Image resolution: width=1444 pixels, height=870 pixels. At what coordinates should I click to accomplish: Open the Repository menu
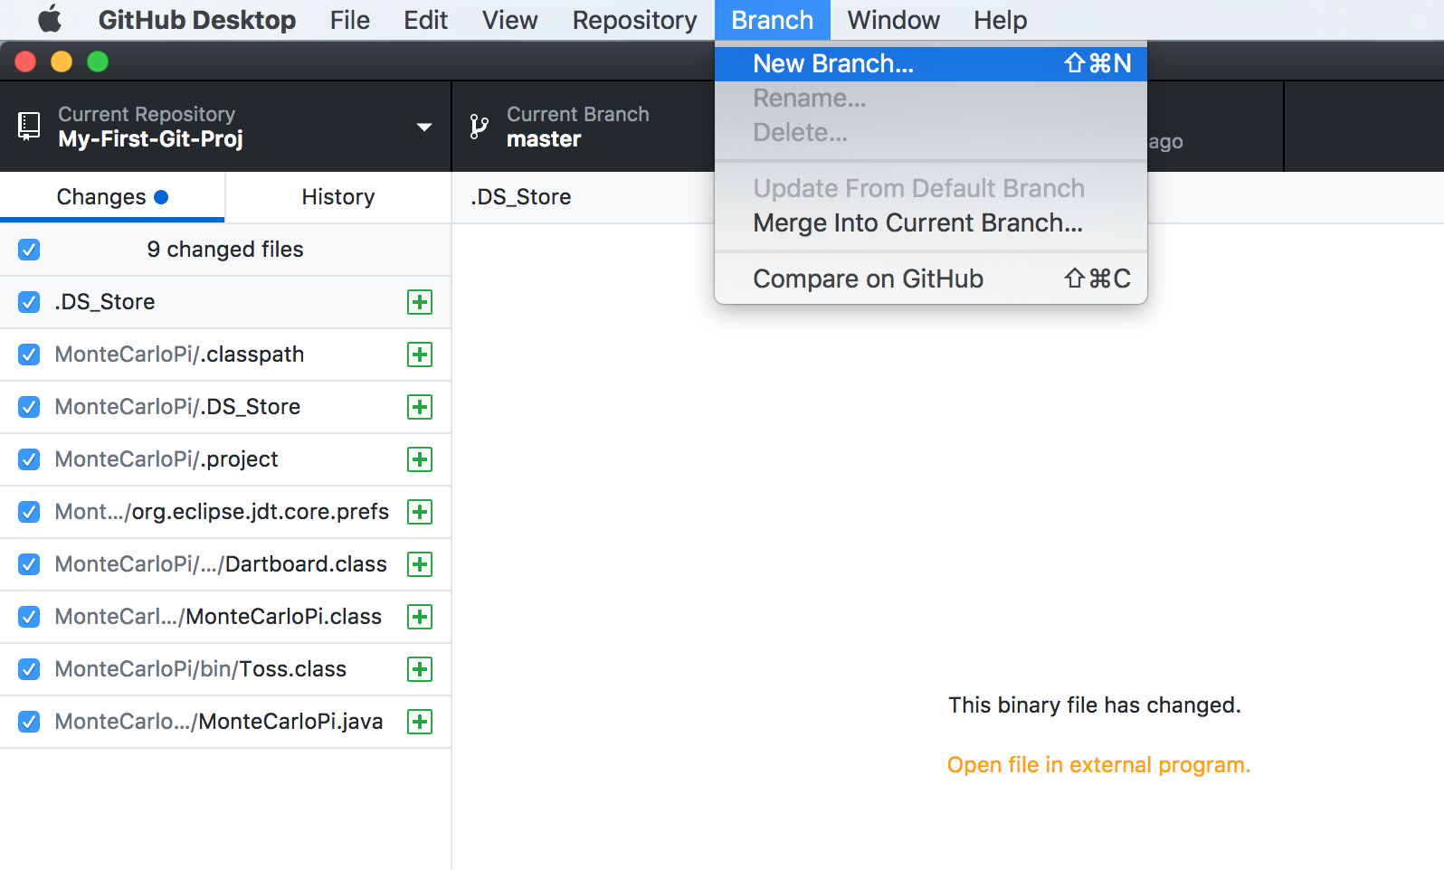[634, 20]
